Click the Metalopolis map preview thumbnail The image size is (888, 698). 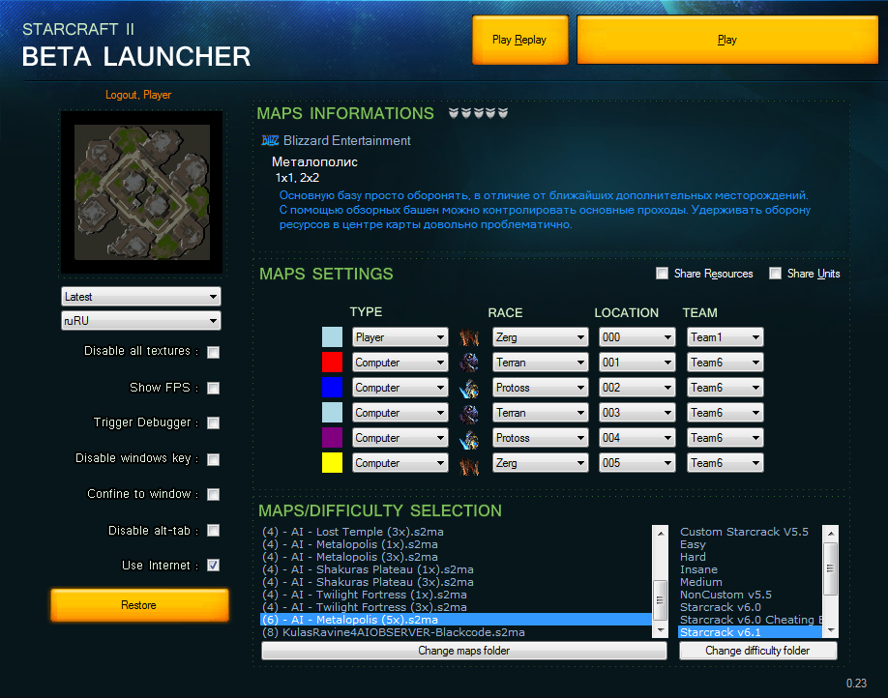pyautogui.click(x=141, y=192)
